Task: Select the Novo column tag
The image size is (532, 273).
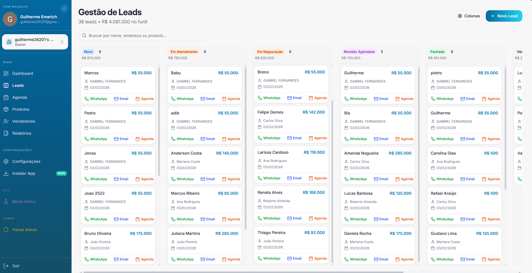Action: point(88,52)
